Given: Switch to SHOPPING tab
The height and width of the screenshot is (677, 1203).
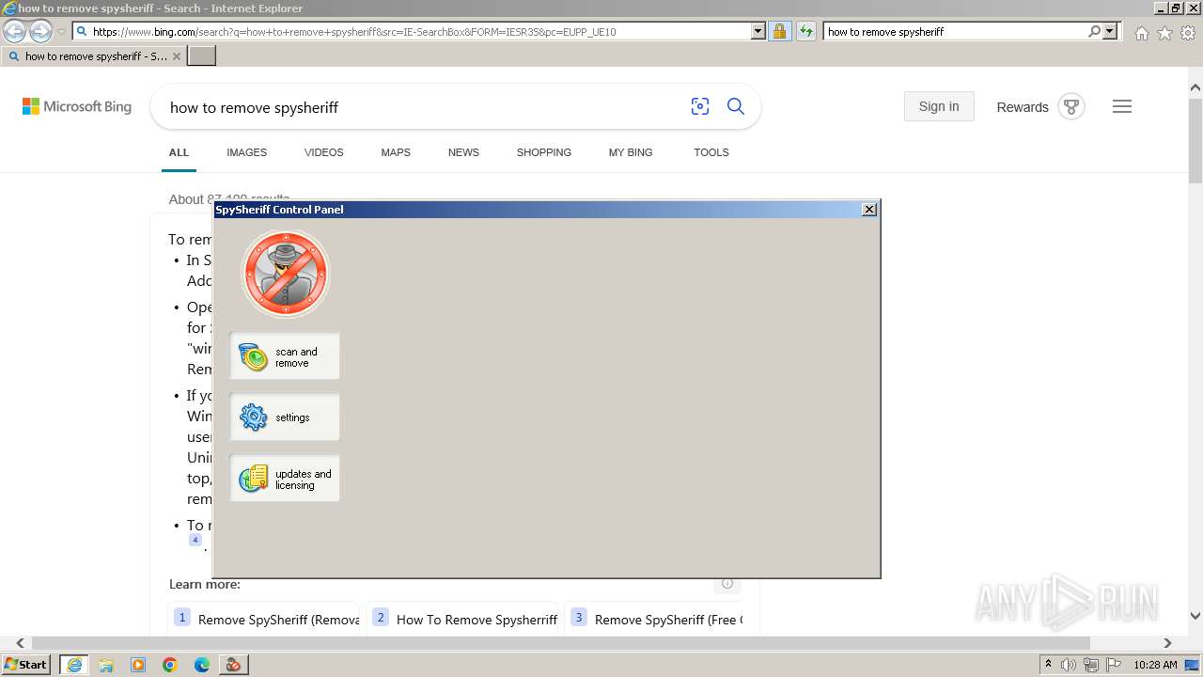Looking at the screenshot, I should point(543,152).
